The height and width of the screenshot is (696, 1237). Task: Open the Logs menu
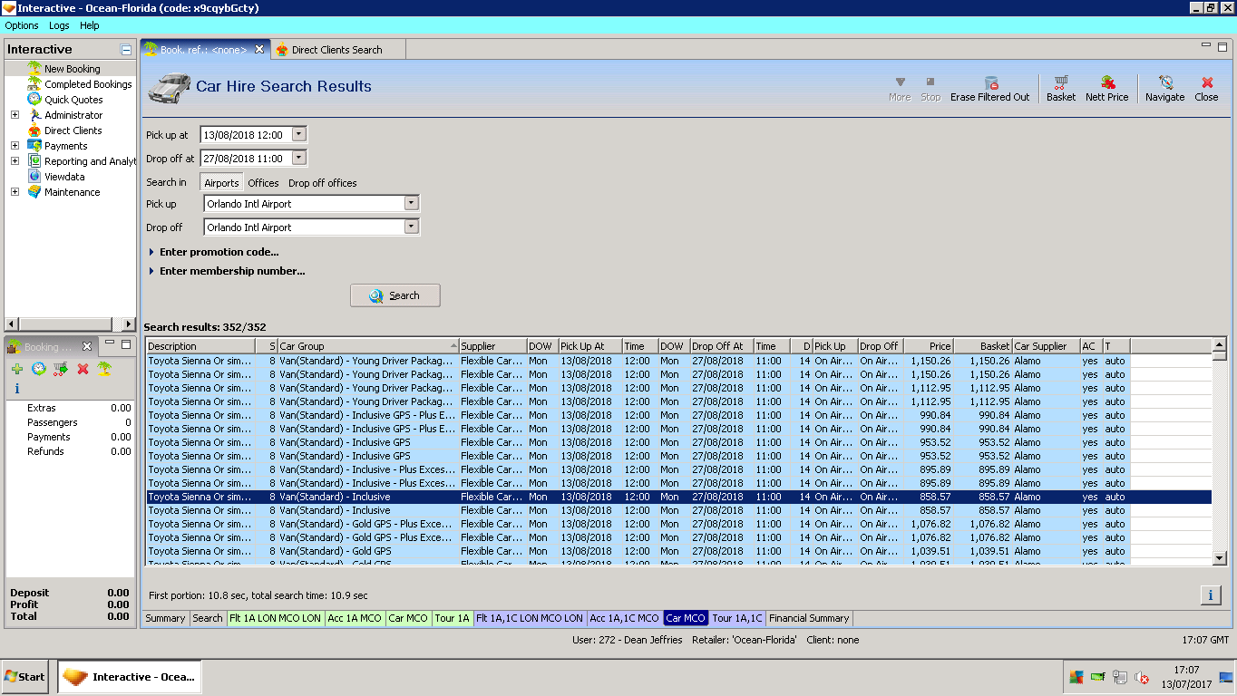pyautogui.click(x=59, y=25)
